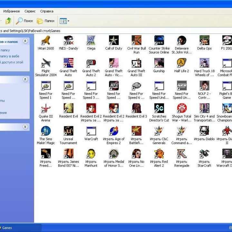This screenshot has height=232, width=232.
Task: Select the Unreal Tournament shortcut
Action: click(68, 131)
